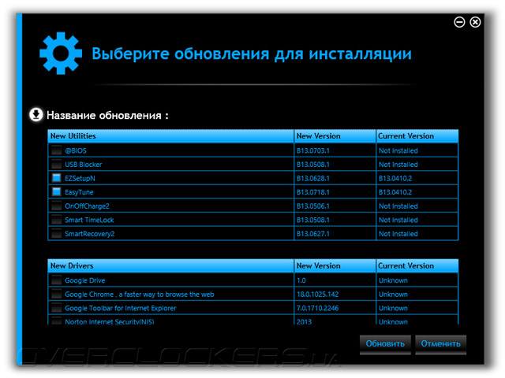
Task: Check the @BIOS utility checkbox
Action: click(x=56, y=150)
